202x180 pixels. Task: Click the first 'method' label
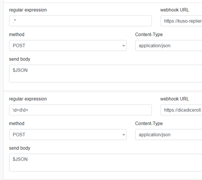click(x=17, y=34)
